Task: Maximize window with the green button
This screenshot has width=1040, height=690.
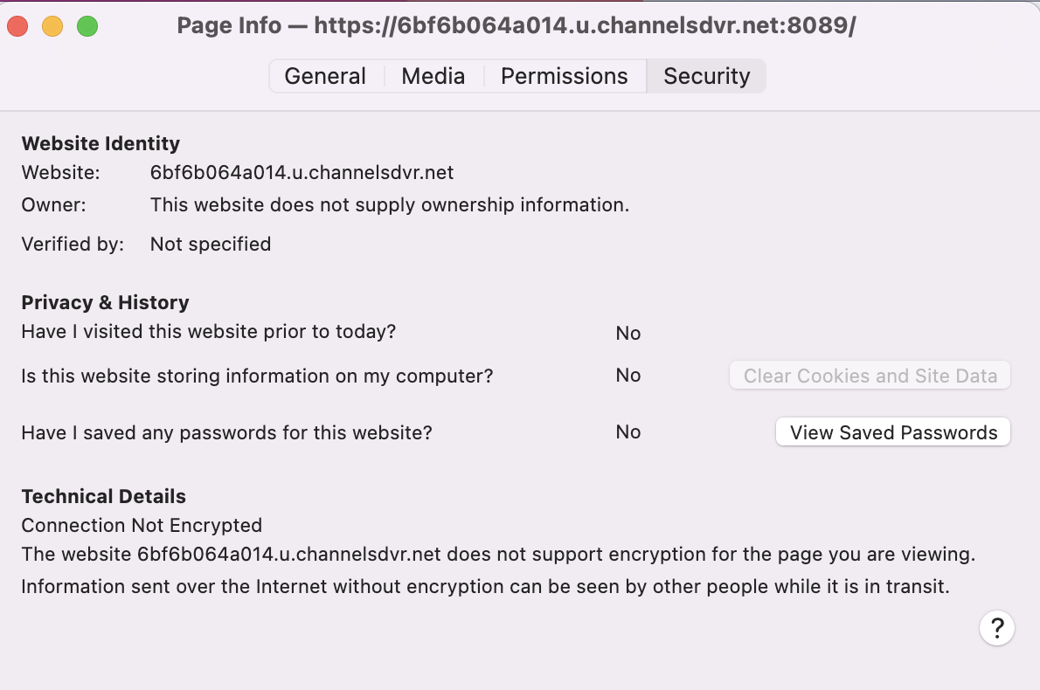Action: coord(87,26)
